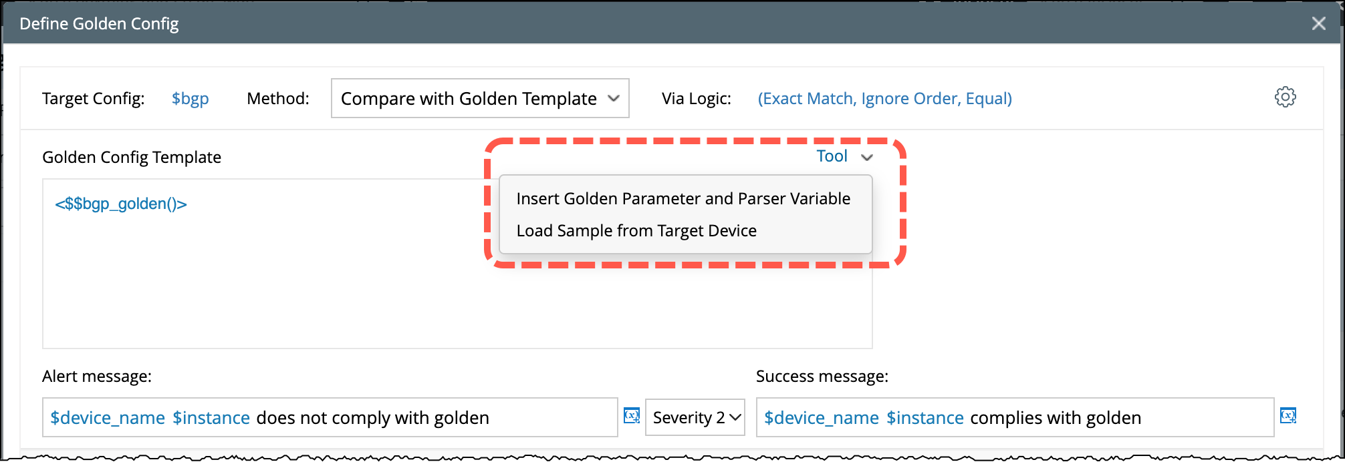Click $device_name variable in Alert message
The width and height of the screenshot is (1345, 462).
click(x=108, y=418)
